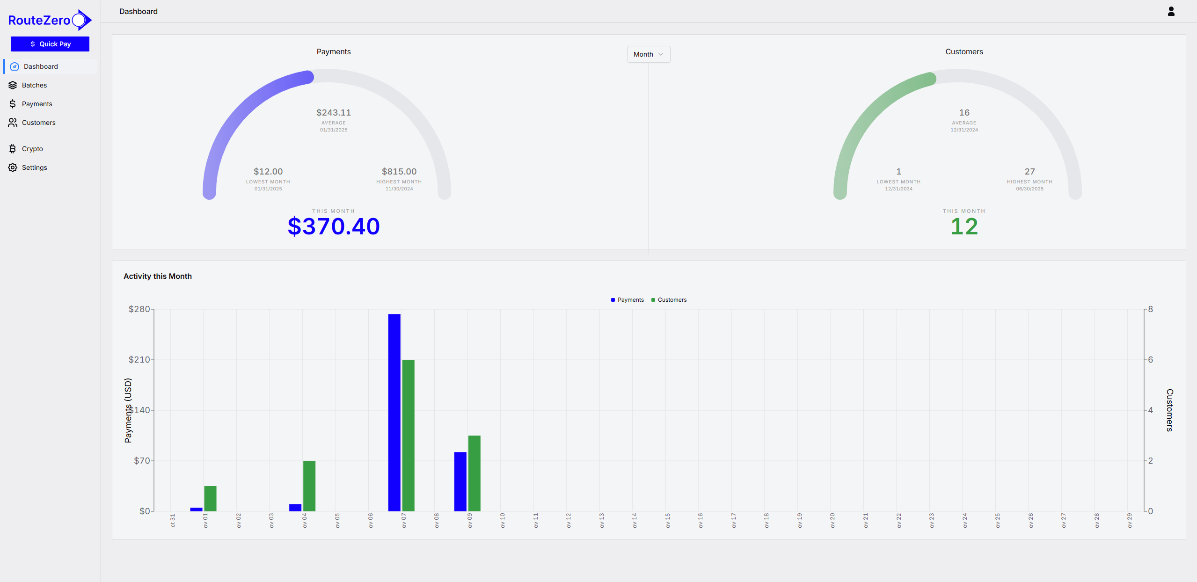Toggle the Payments series in the chart legend
This screenshot has width=1197, height=582.
627,299
